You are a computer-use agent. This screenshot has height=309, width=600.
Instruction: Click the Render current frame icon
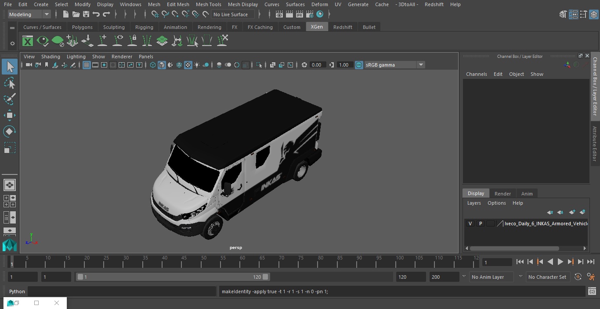pyautogui.click(x=289, y=14)
